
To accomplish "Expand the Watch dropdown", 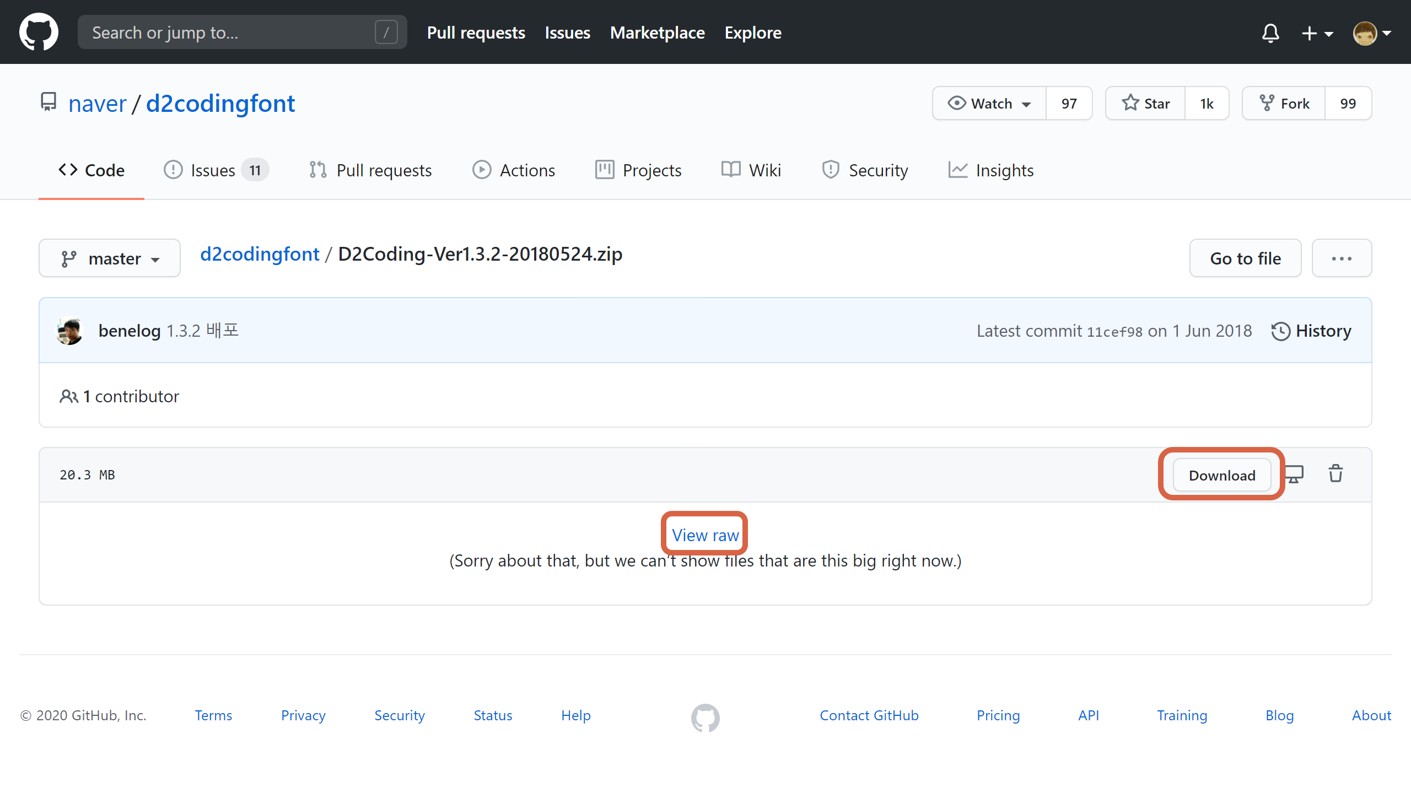I will click(989, 103).
